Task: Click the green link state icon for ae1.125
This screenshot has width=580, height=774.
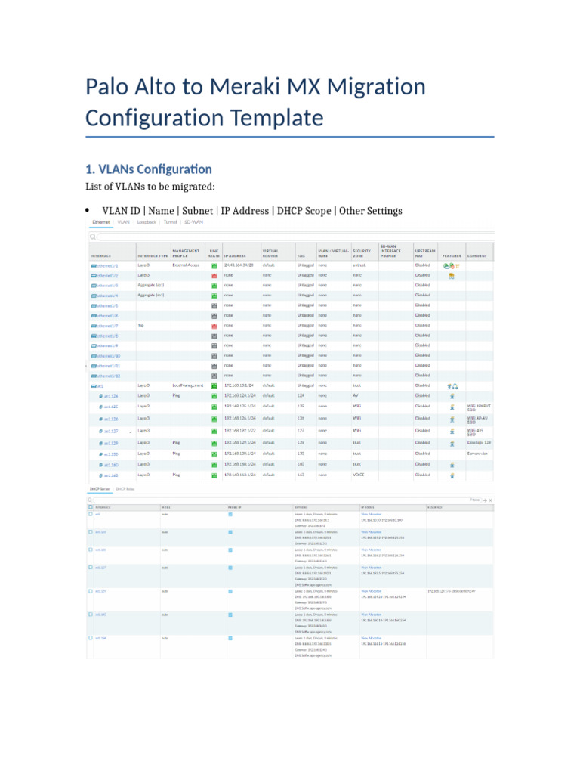Action: (214, 406)
